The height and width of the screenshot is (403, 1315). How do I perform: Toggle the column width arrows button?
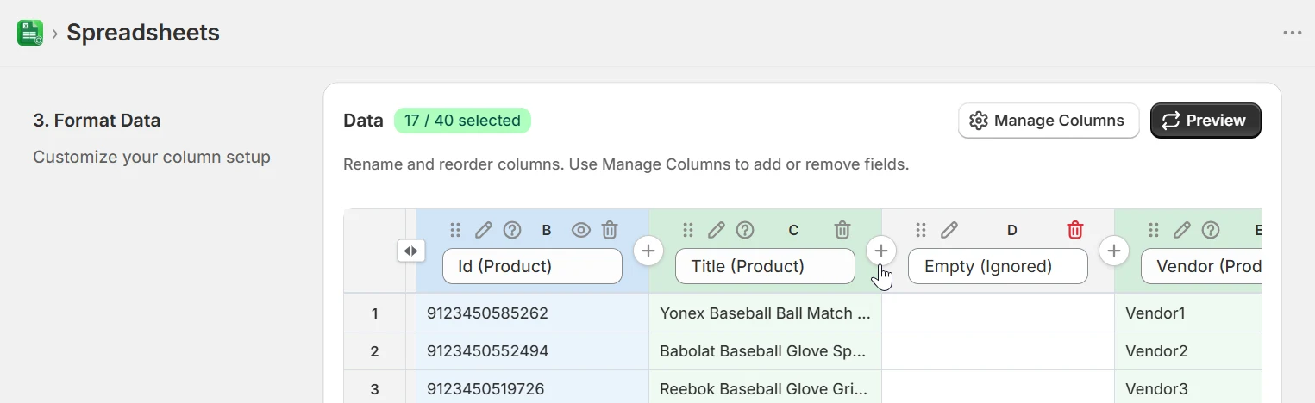point(411,251)
